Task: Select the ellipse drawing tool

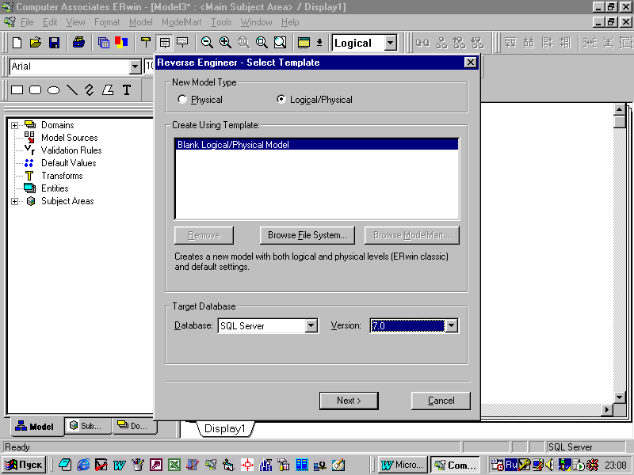Action: [x=53, y=89]
